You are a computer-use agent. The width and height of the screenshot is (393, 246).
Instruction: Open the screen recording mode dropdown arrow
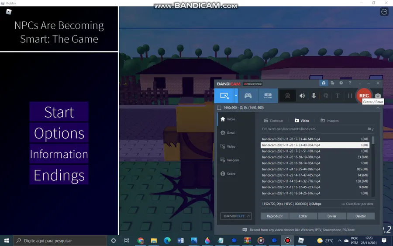(236, 96)
